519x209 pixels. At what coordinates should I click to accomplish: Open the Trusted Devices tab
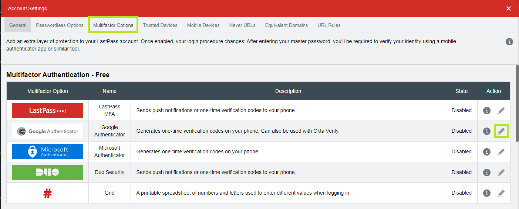(x=160, y=25)
